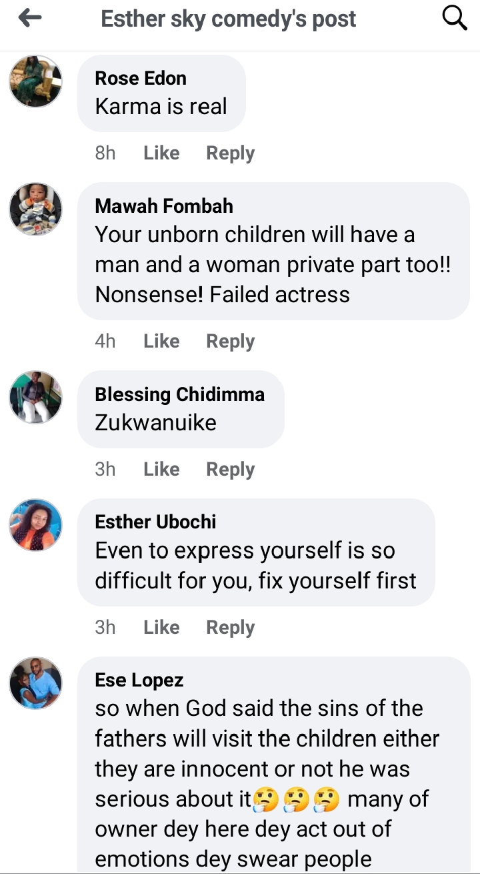
Task: Open the Rose Edon name link
Action: pyautogui.click(x=141, y=78)
